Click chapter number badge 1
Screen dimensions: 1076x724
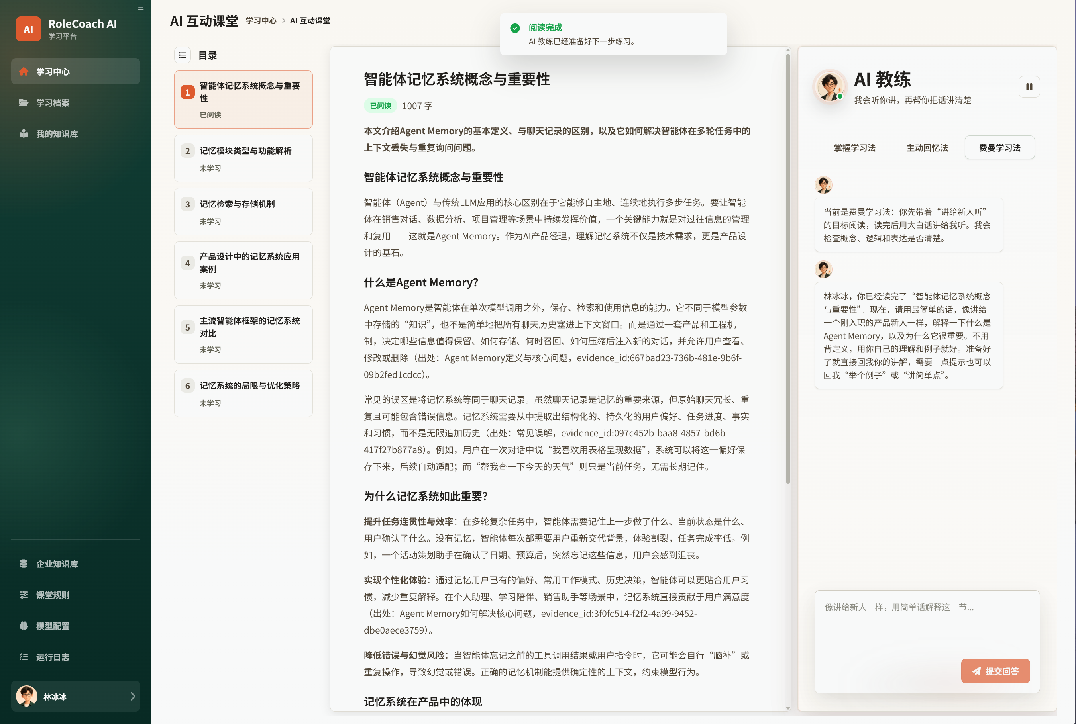pyautogui.click(x=187, y=92)
